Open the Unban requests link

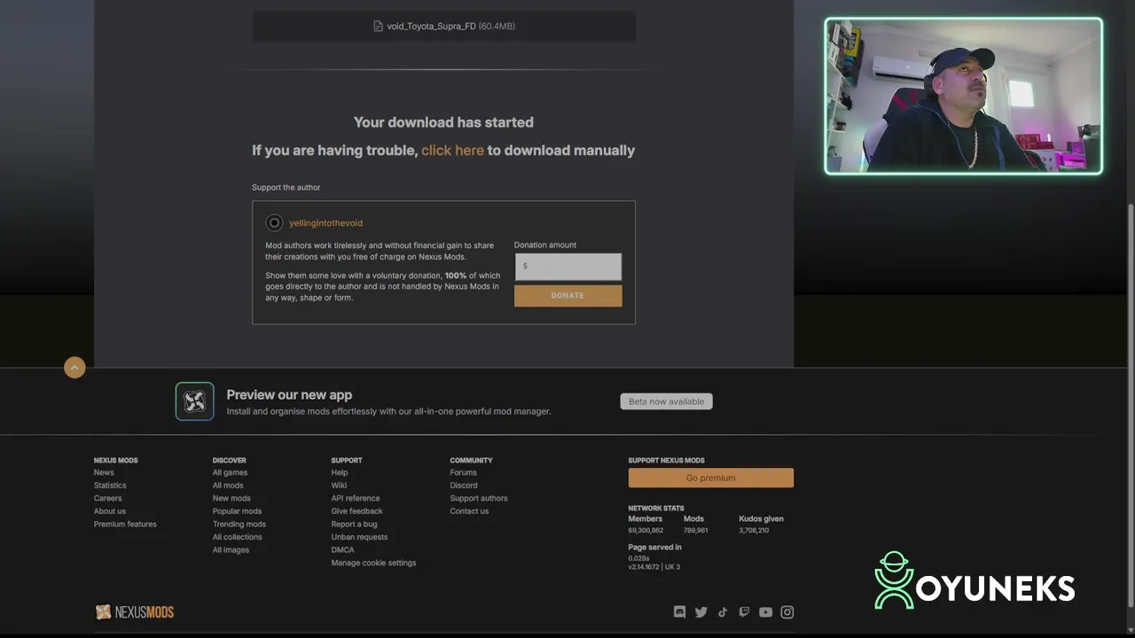tap(359, 537)
